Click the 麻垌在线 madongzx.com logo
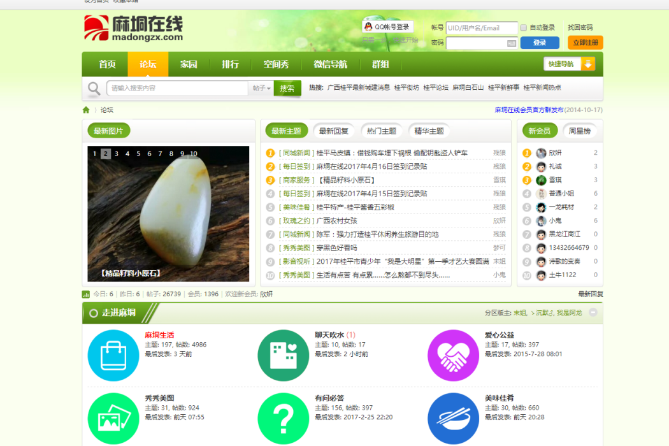Viewport: 669px width, 446px height. click(134, 28)
